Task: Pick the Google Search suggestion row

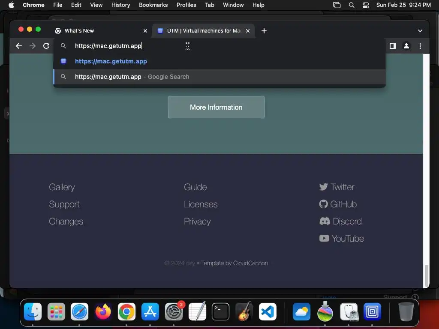Action: (x=219, y=77)
